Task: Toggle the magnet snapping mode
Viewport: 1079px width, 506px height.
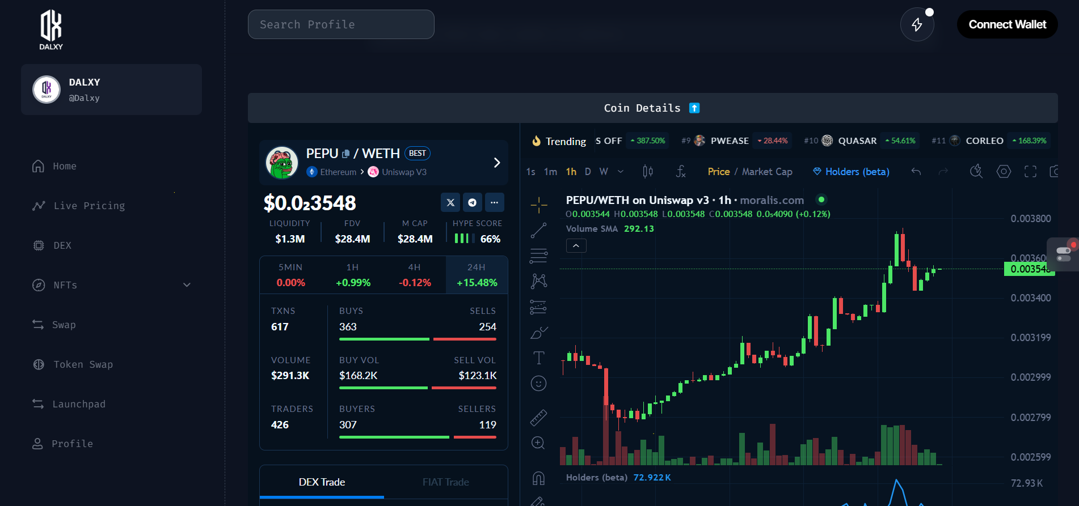Action: (x=538, y=478)
